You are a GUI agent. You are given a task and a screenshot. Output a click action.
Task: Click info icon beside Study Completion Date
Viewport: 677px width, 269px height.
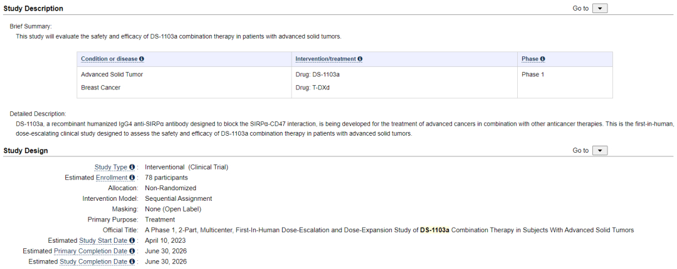[x=132, y=261]
